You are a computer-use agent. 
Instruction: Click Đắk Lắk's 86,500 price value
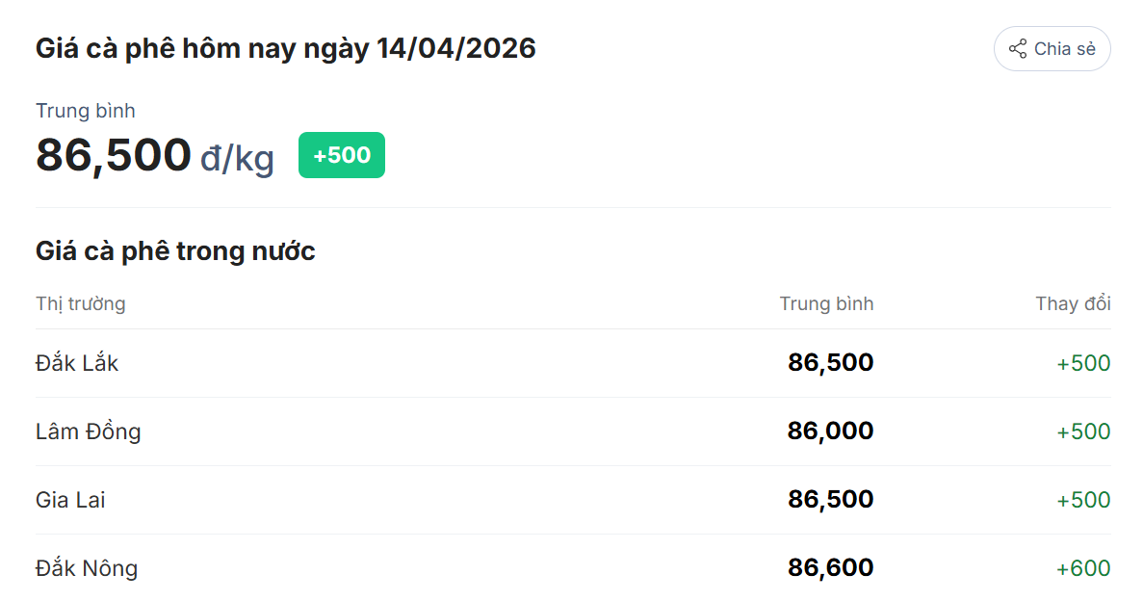point(830,363)
